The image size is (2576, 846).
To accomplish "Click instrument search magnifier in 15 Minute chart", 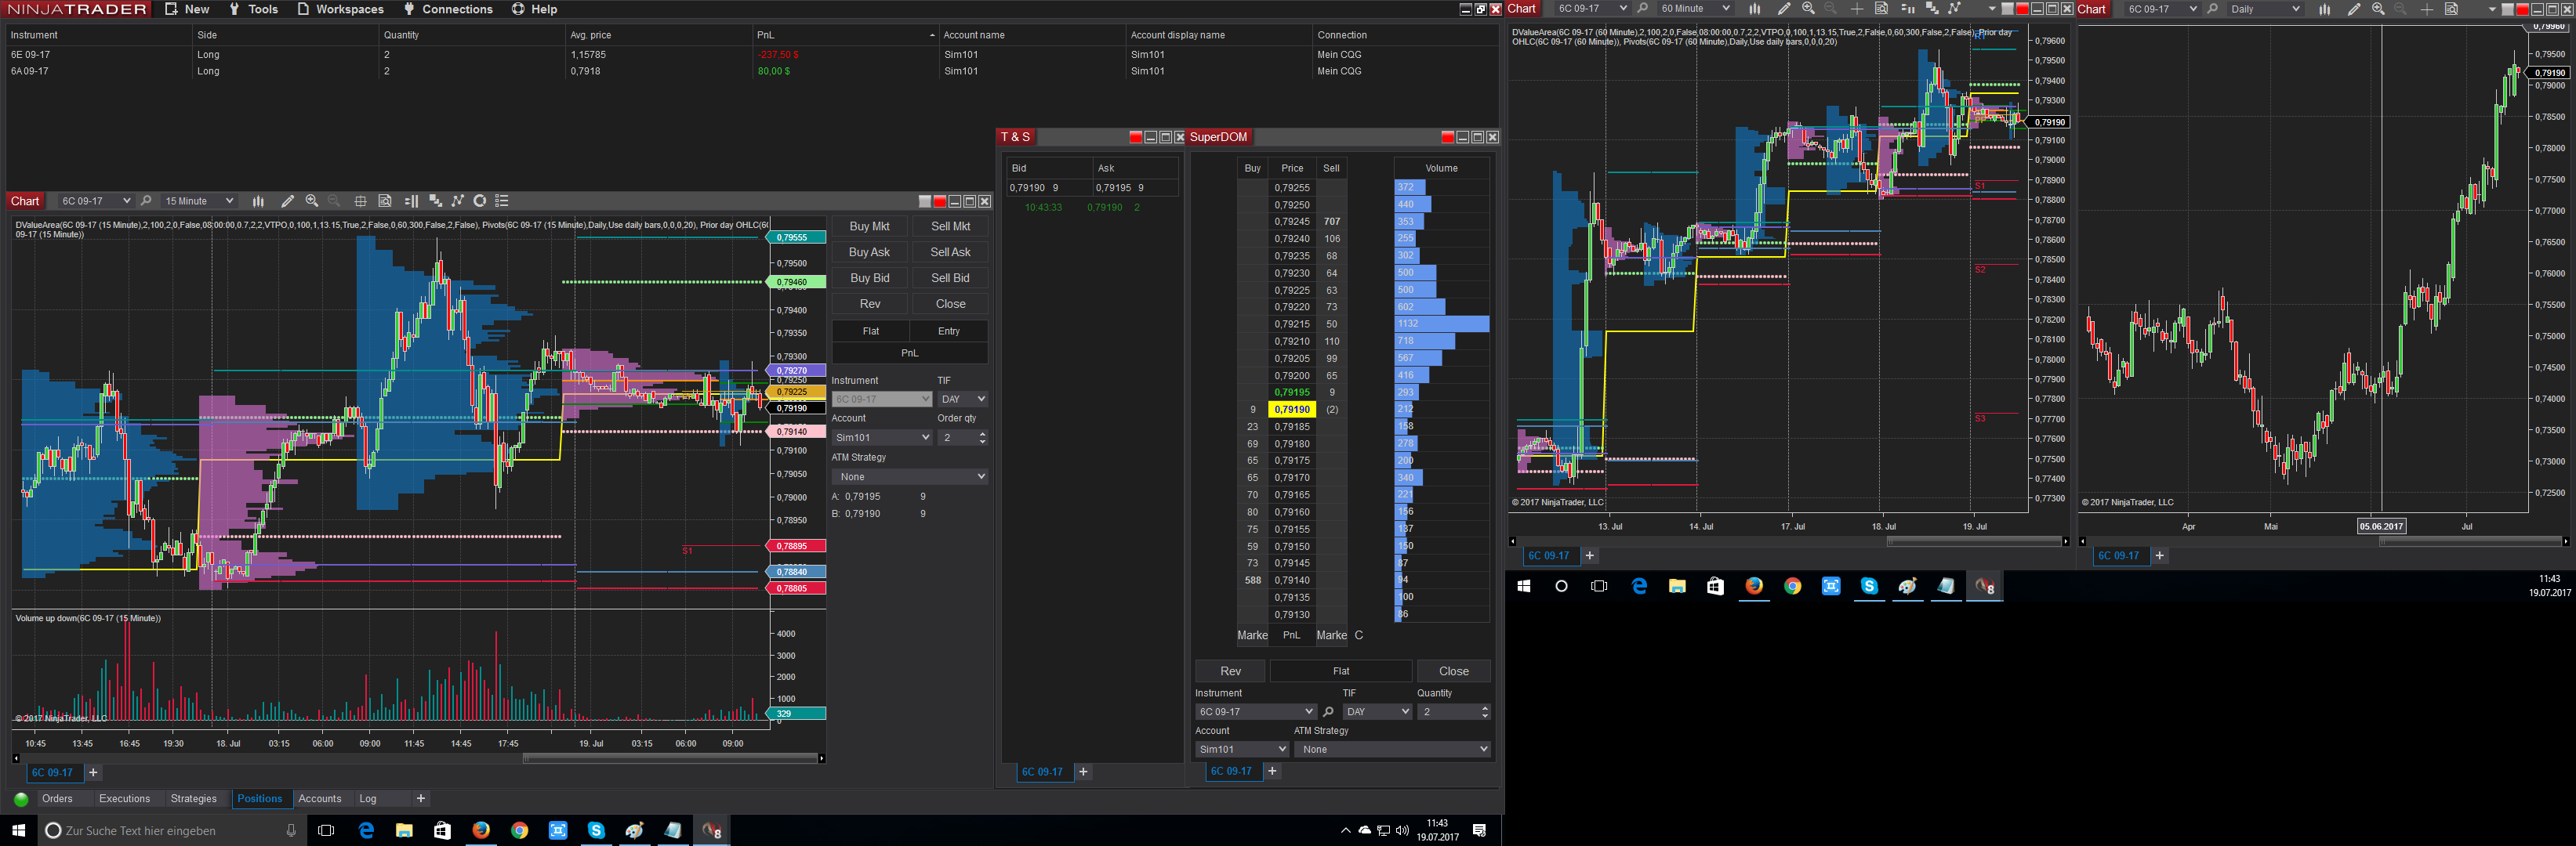I will tap(146, 201).
